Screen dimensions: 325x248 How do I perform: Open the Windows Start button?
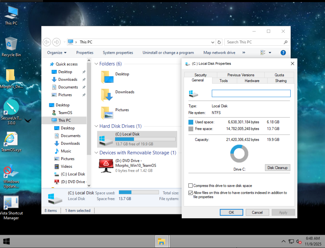click(x=6, y=242)
